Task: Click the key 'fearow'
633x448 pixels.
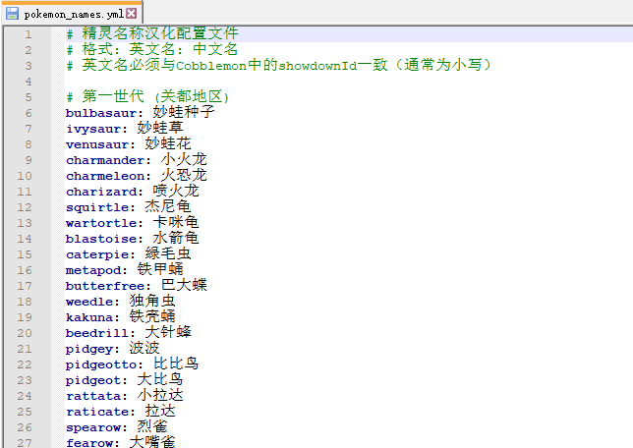Action: (88, 443)
